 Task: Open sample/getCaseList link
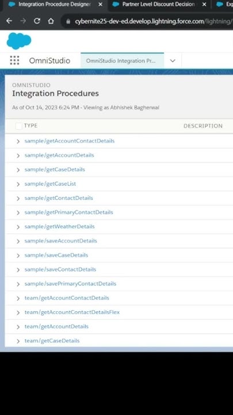coord(50,184)
